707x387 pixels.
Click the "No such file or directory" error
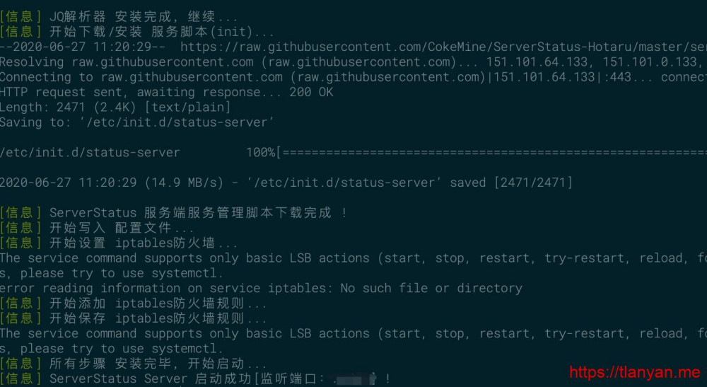click(431, 288)
